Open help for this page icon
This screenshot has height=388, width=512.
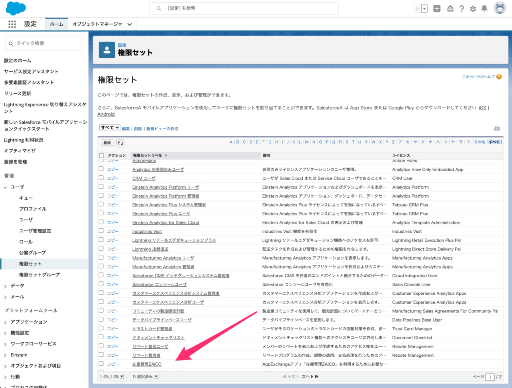click(499, 77)
